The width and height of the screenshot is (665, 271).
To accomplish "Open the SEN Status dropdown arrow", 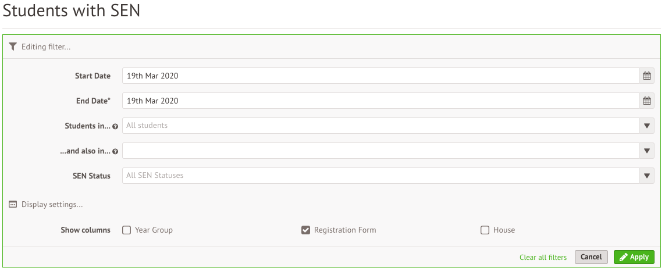I will coord(646,176).
